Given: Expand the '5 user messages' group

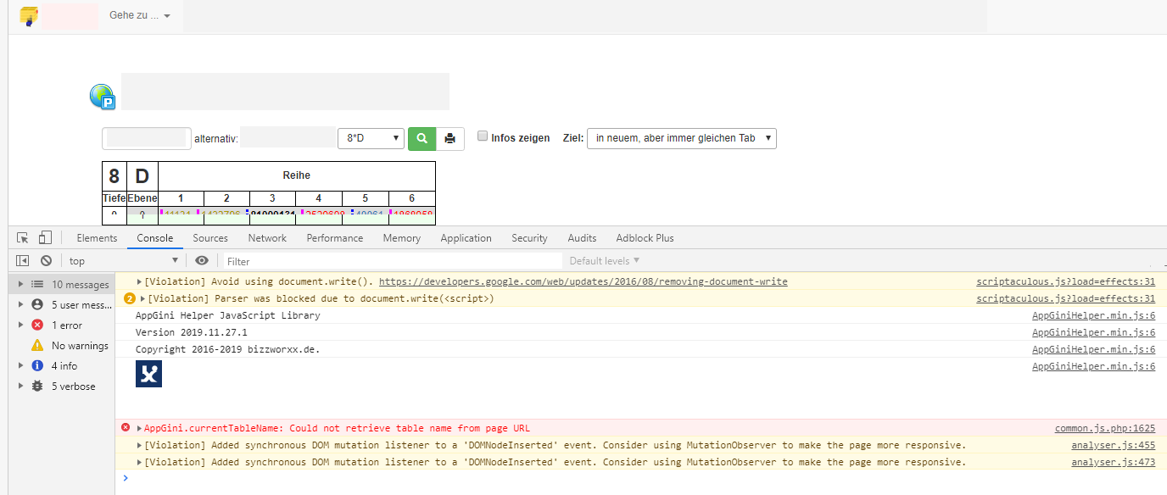Looking at the screenshot, I should click(x=20, y=305).
